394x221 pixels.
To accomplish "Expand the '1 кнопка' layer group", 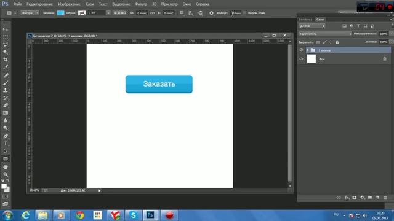I will pyautogui.click(x=308, y=50).
